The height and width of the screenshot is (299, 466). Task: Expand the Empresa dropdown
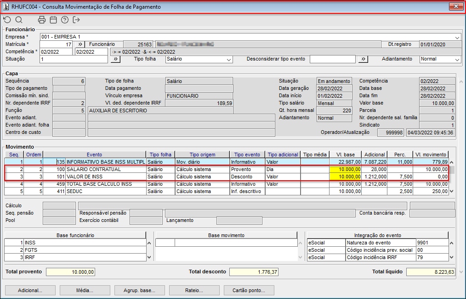tap(457, 37)
